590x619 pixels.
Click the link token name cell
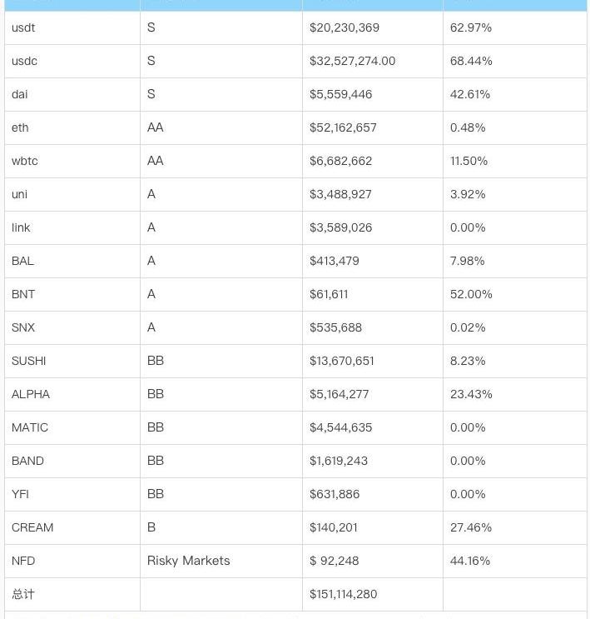(21, 227)
